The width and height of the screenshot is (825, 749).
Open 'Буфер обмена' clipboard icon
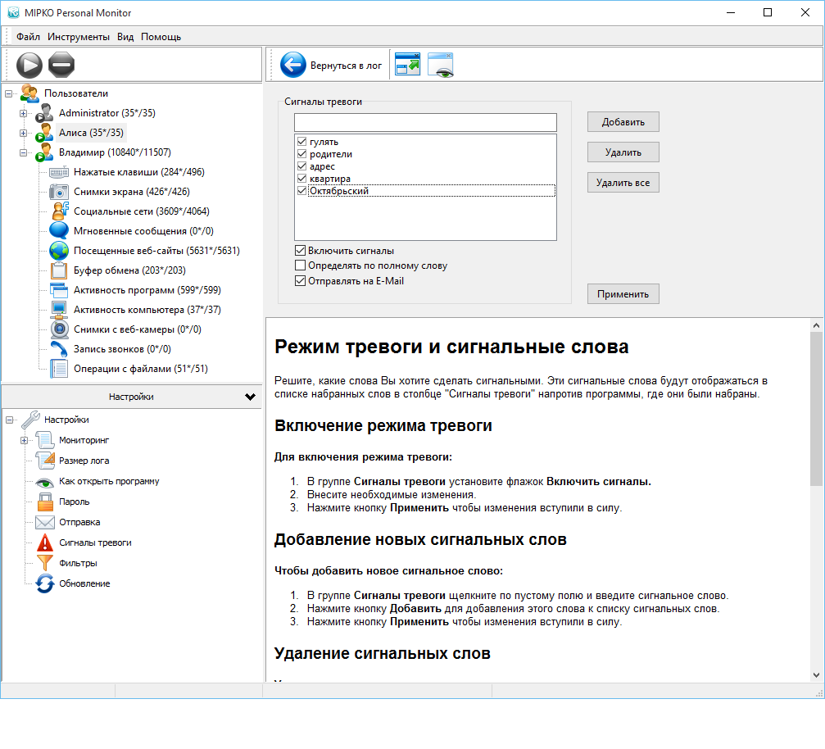click(x=59, y=270)
